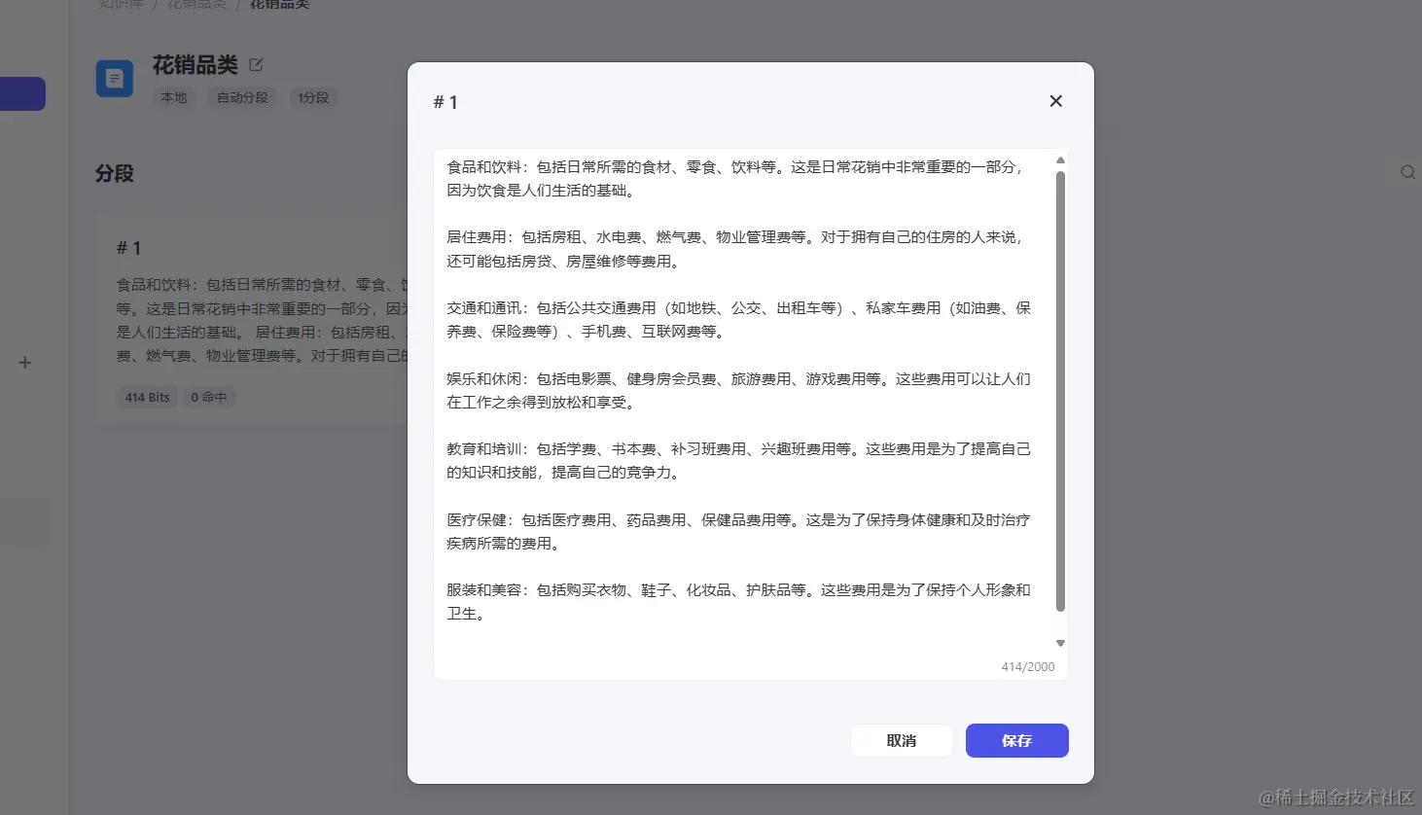The height and width of the screenshot is (815, 1422).
Task: Click the 娱乐和休闲 paragraph in editor
Action: coord(738,390)
